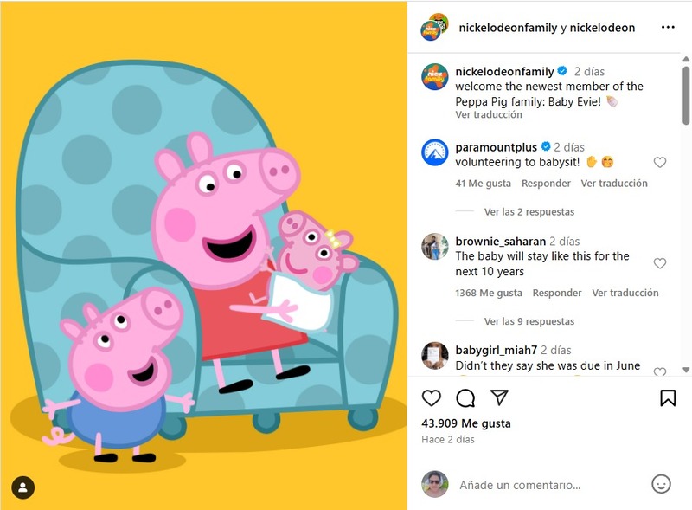This screenshot has width=692, height=510.
Task: Like the post with the heart icon
Action: point(431,397)
